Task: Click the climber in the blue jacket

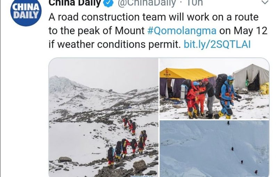Action: pos(228,97)
